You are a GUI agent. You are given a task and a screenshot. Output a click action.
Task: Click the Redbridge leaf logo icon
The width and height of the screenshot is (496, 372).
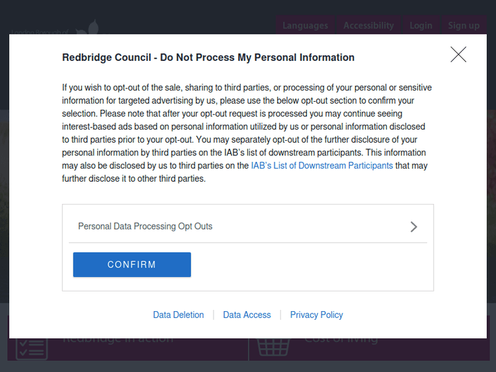click(x=89, y=28)
